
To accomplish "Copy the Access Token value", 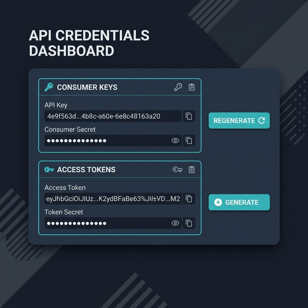I will coord(189,199).
